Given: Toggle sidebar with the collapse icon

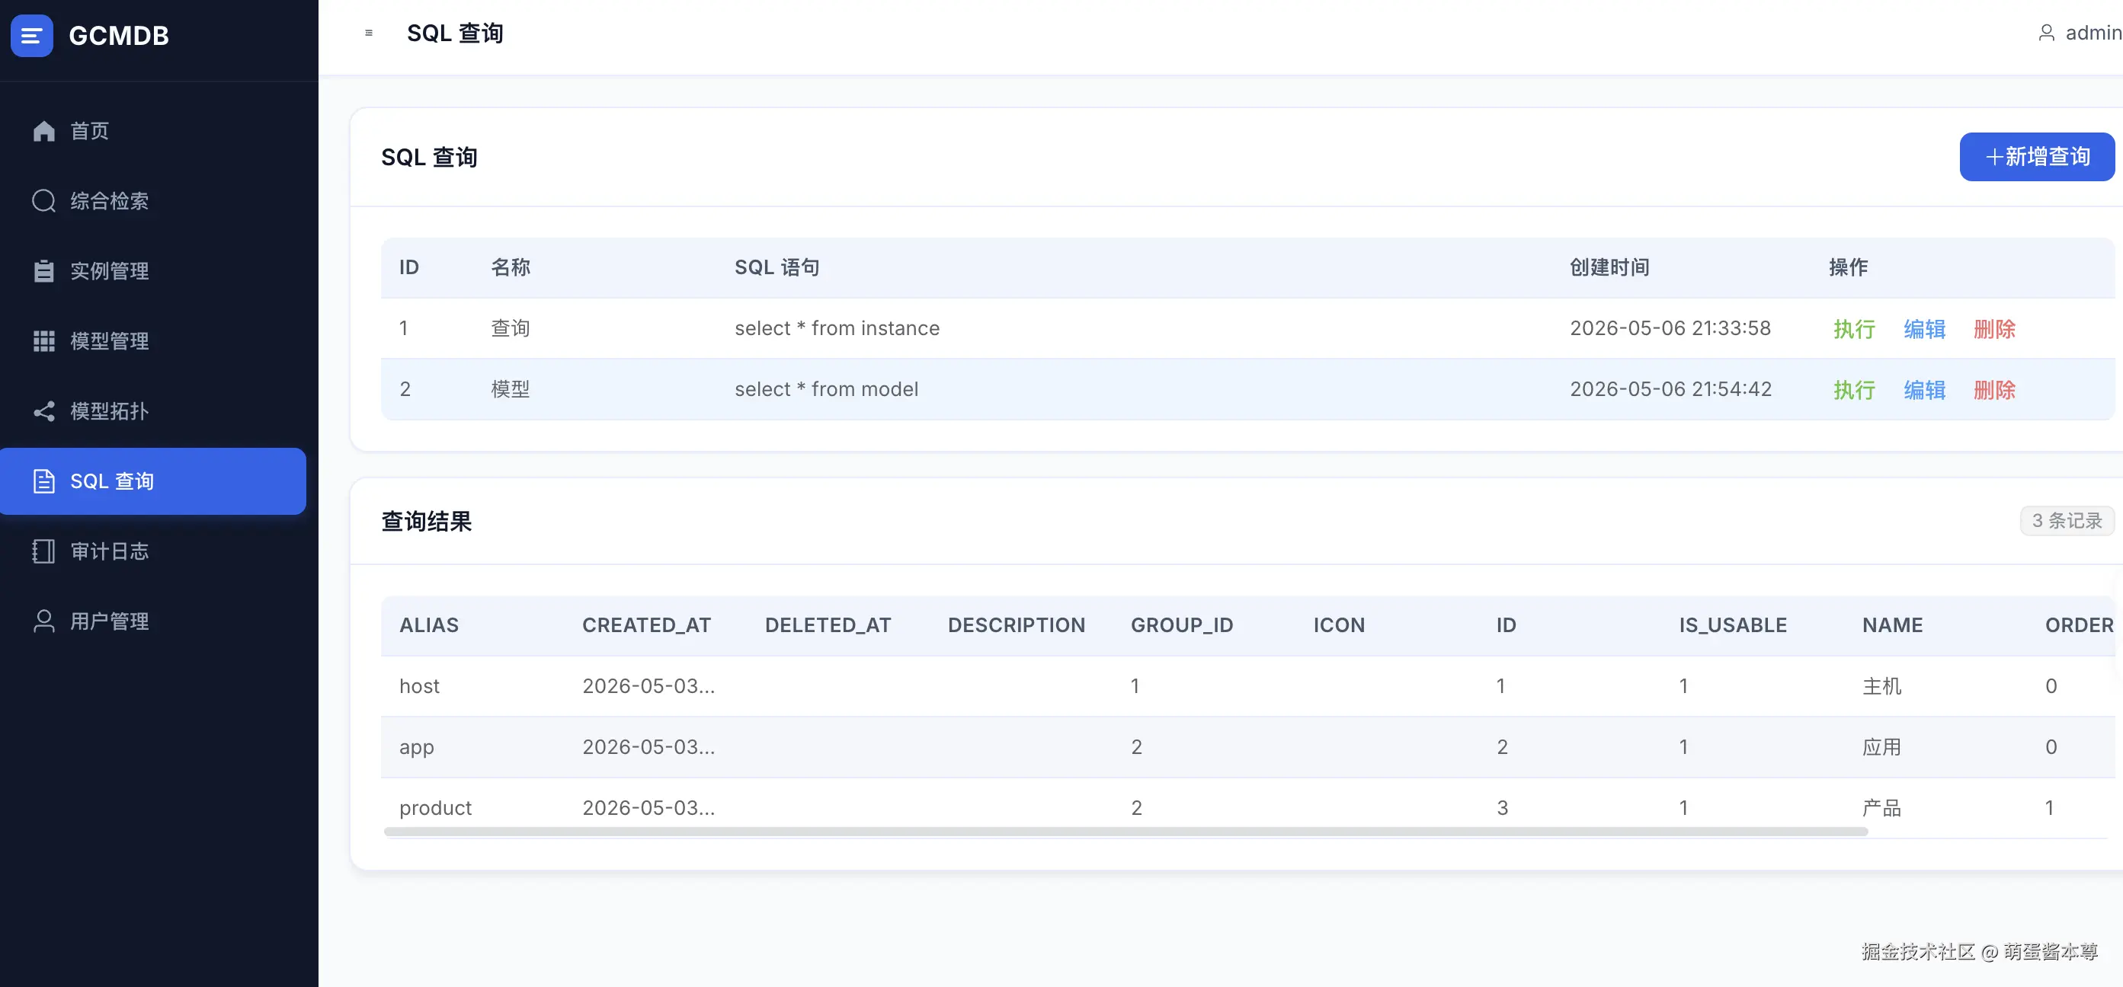Looking at the screenshot, I should coord(368,33).
